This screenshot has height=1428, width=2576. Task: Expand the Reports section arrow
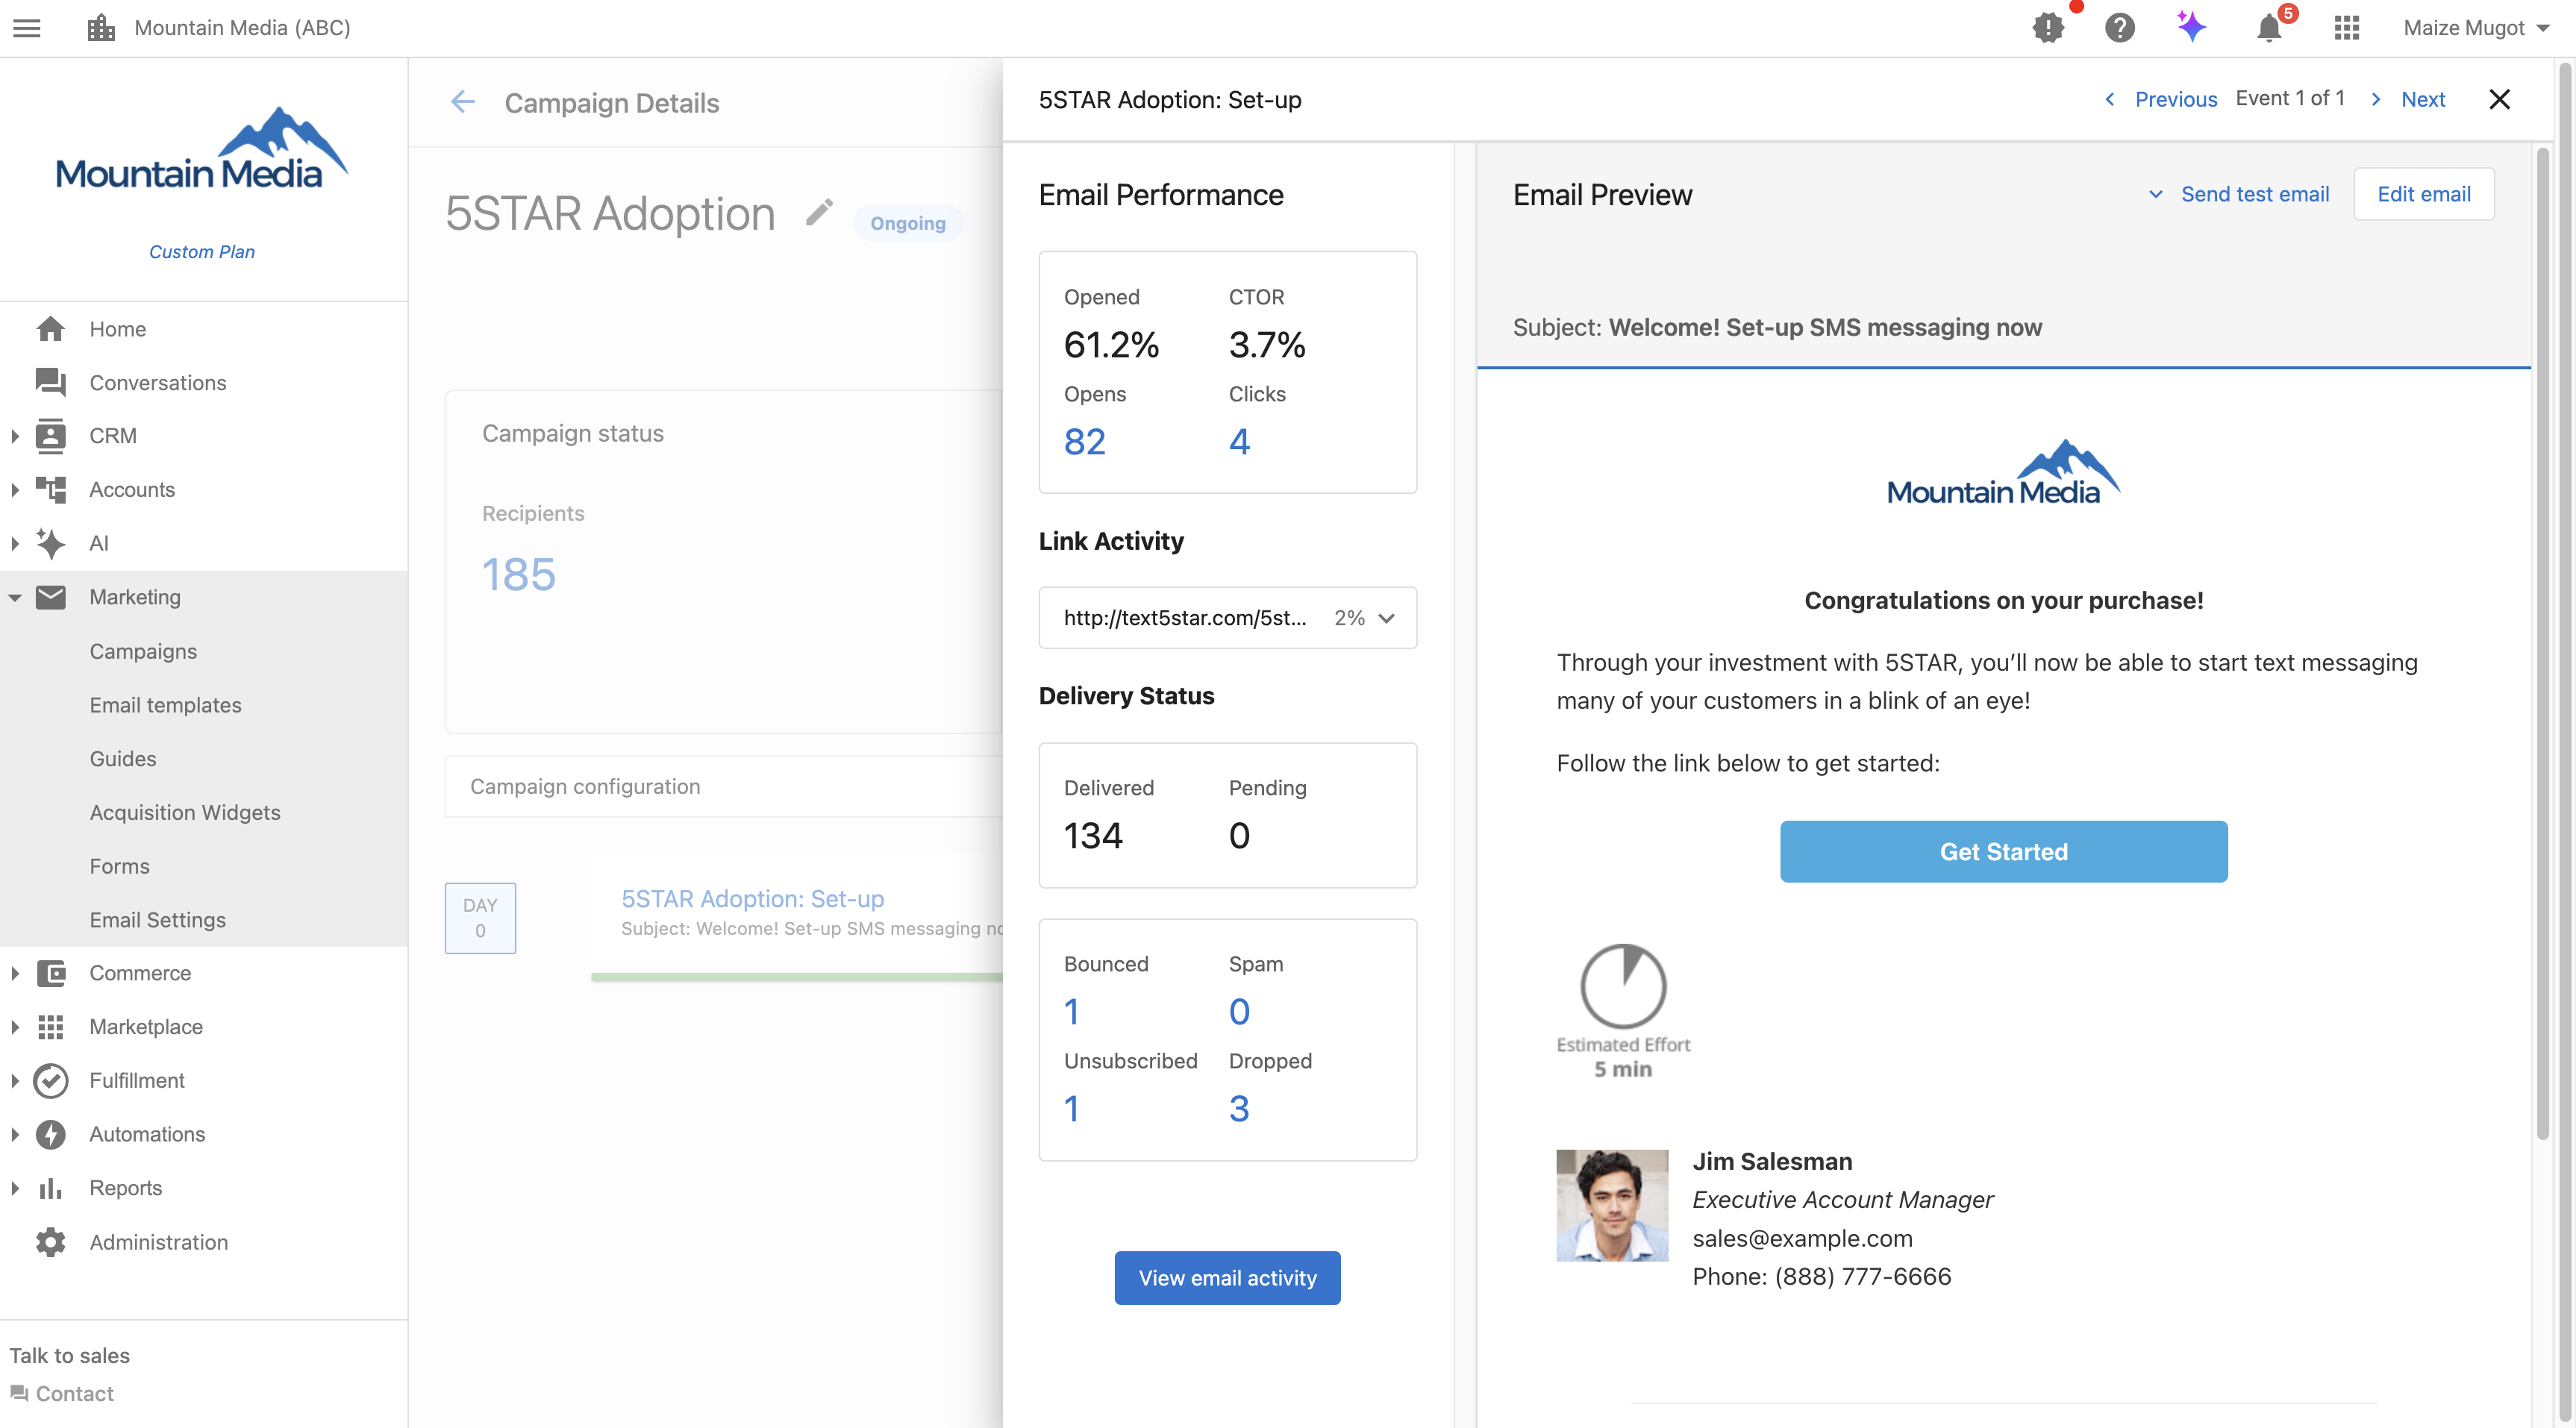tap(15, 1188)
